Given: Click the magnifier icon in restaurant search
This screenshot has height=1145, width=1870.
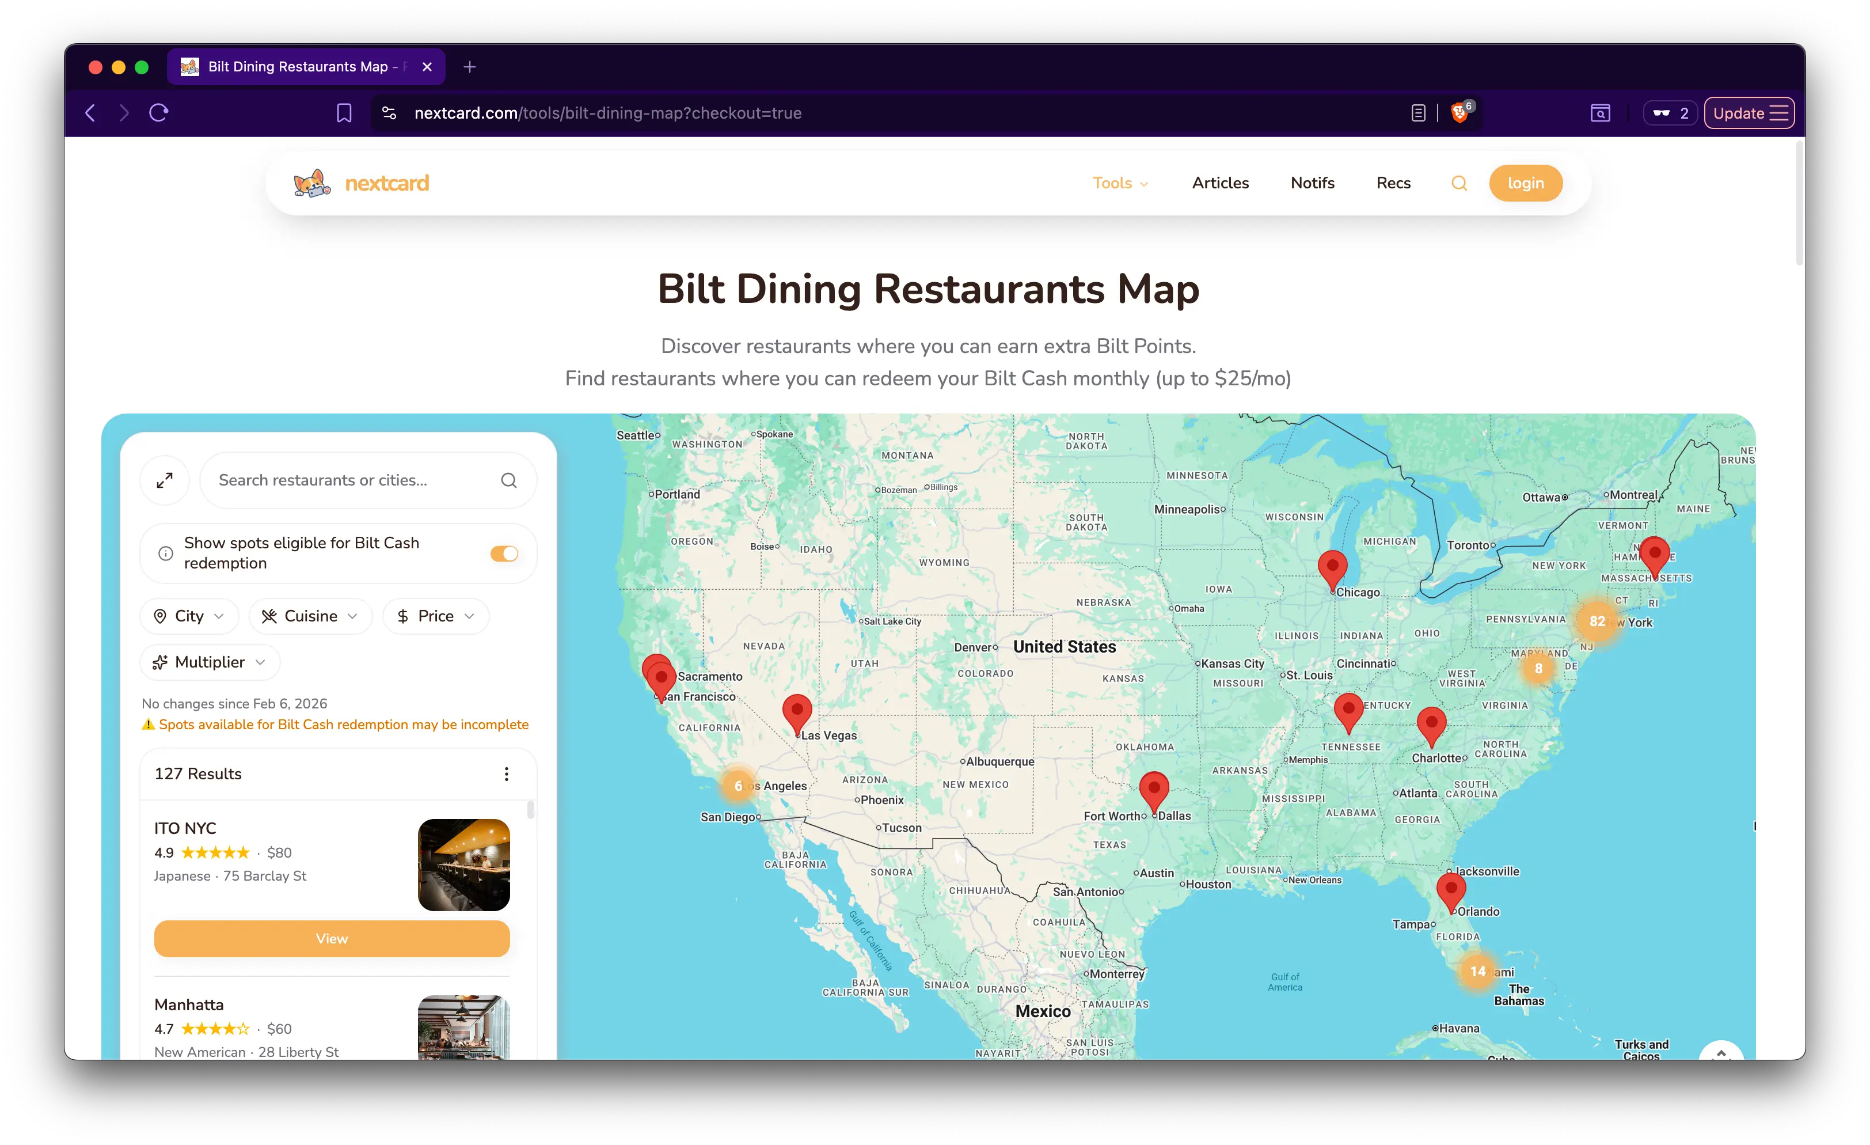Looking at the screenshot, I should point(508,480).
